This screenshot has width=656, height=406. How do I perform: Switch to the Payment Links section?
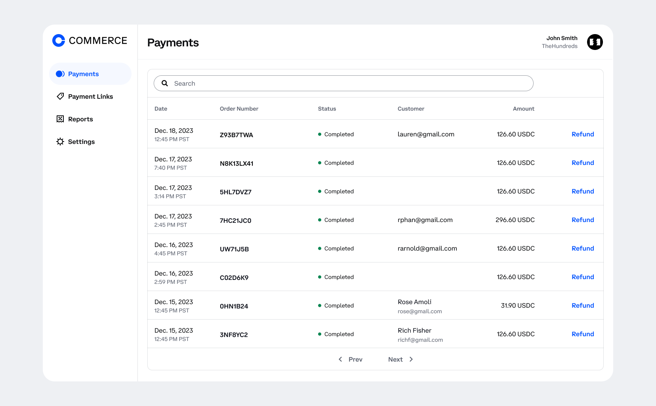coord(90,96)
